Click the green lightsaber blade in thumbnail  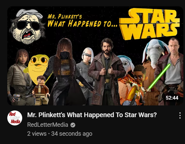[x=159, y=76]
